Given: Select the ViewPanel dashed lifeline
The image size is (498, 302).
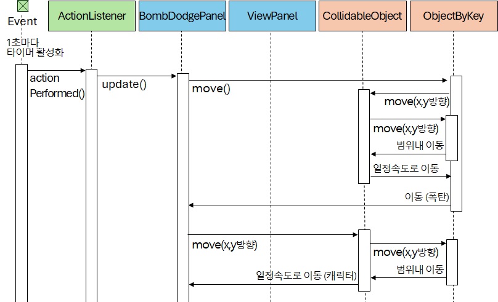Looking at the screenshot, I should (x=271, y=154).
